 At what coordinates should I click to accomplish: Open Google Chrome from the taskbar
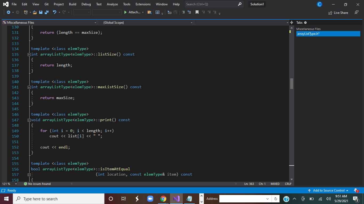point(163,198)
